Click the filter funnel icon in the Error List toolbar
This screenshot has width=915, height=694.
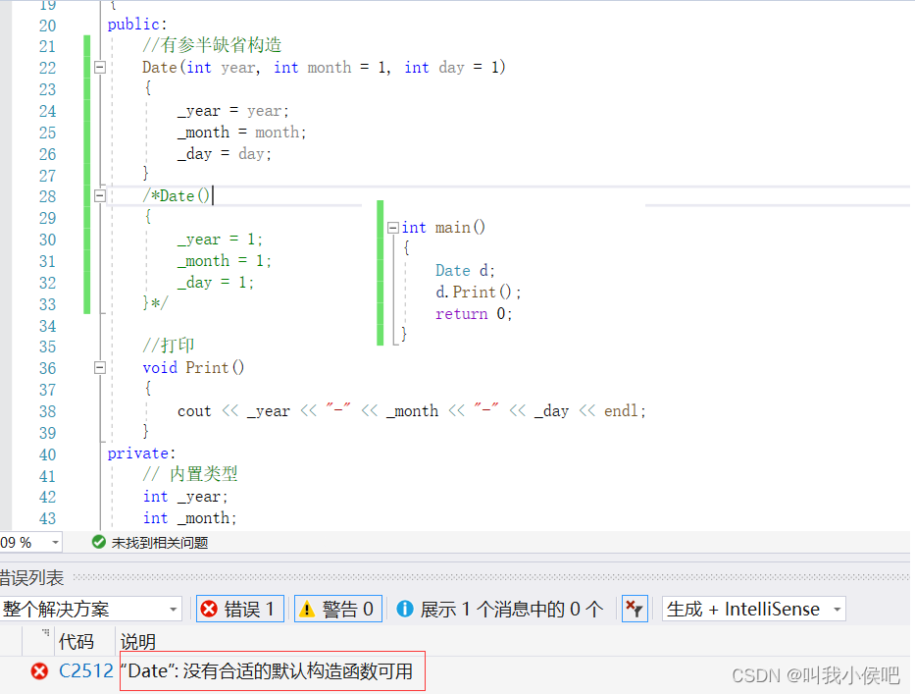[x=635, y=609]
